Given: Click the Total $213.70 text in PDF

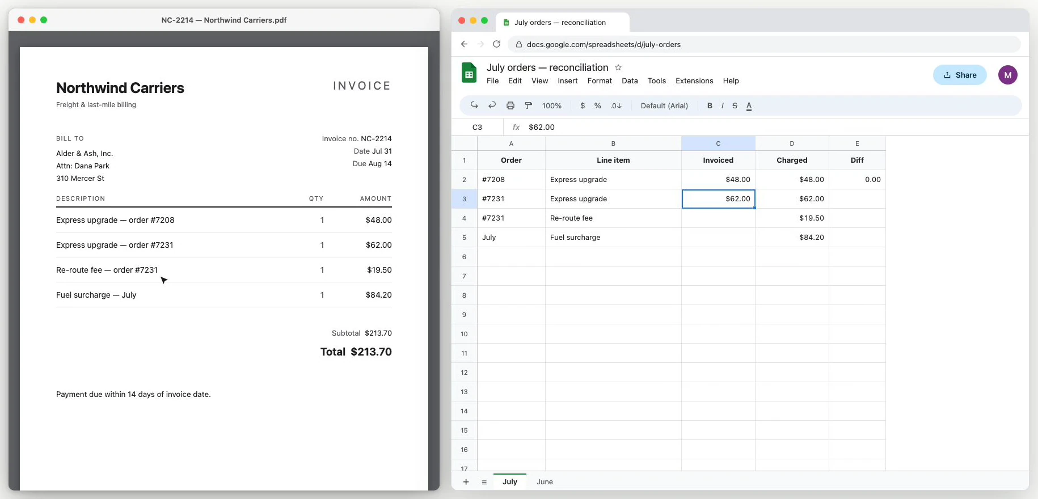Looking at the screenshot, I should tap(356, 352).
